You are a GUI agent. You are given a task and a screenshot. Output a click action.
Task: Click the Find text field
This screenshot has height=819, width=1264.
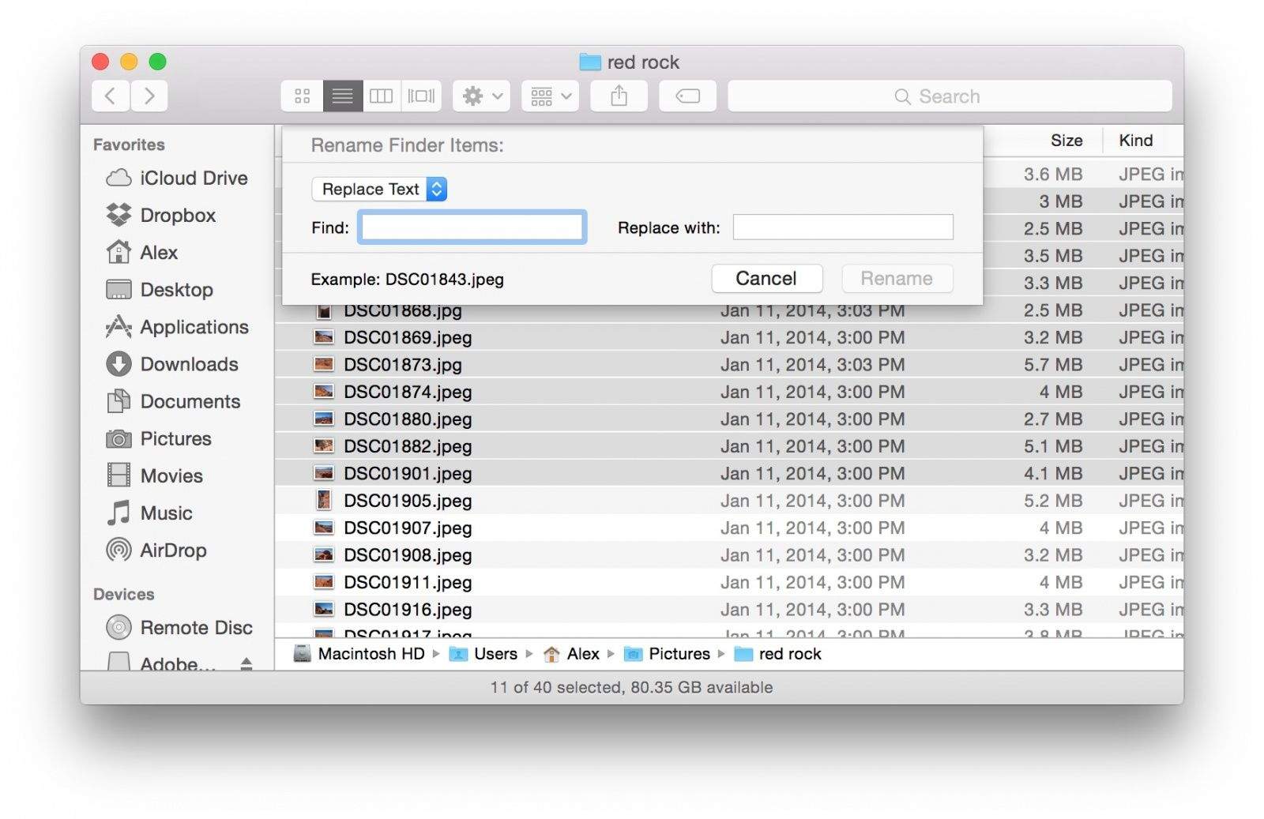click(x=472, y=227)
